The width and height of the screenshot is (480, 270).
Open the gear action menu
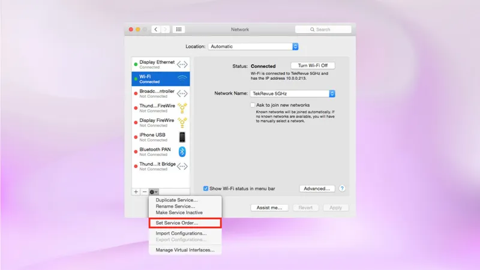pos(154,191)
